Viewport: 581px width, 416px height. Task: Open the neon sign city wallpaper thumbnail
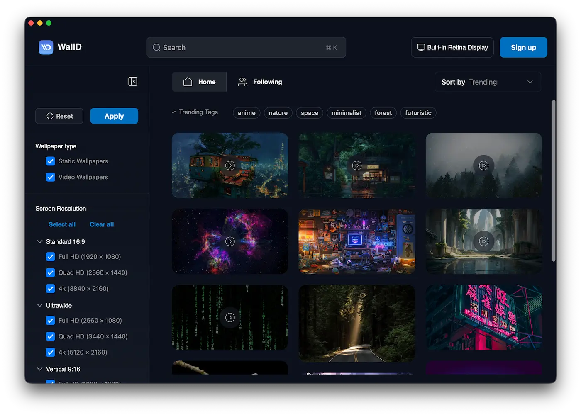[483, 317]
